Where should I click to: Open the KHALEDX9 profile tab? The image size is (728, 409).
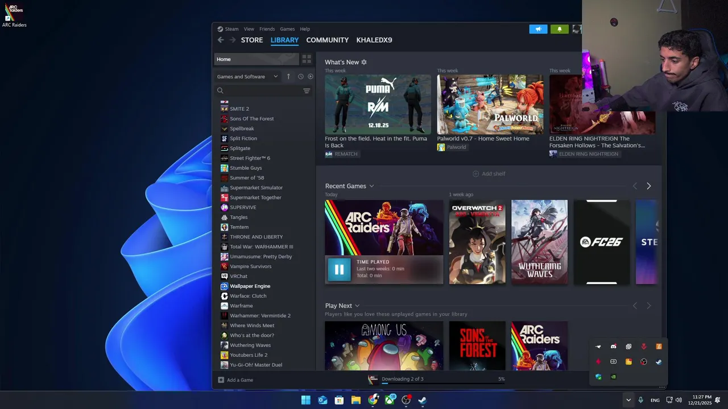(x=374, y=40)
